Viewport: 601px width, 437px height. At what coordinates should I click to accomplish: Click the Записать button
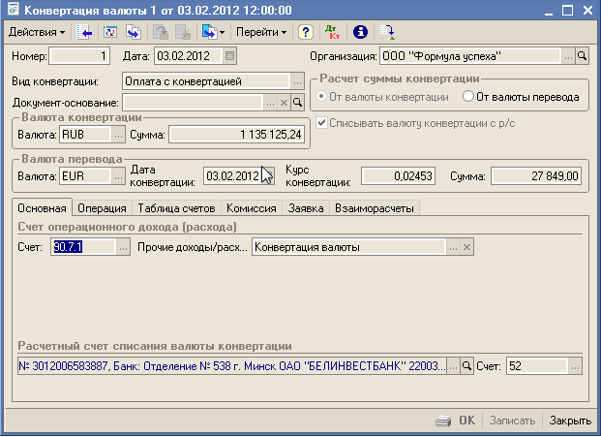(512, 421)
